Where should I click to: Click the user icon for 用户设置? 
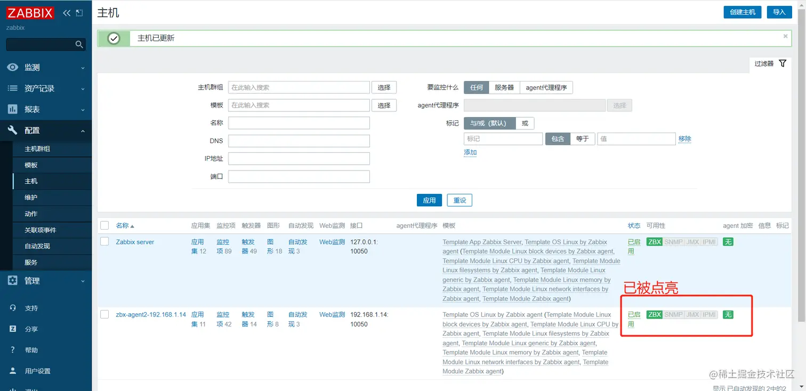tap(13, 371)
